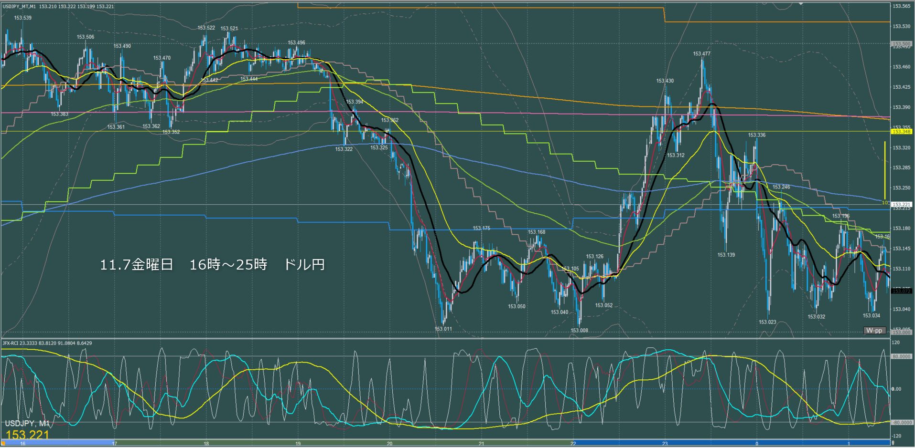Click the W-pp pivot label button

pyautogui.click(x=874, y=330)
